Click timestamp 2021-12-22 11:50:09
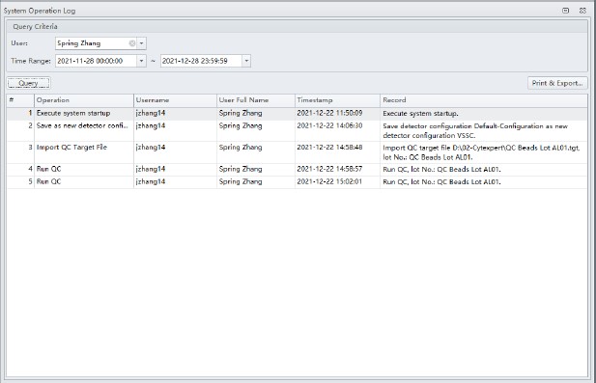Screen dimensions: 596x383 pyautogui.click(x=329, y=113)
